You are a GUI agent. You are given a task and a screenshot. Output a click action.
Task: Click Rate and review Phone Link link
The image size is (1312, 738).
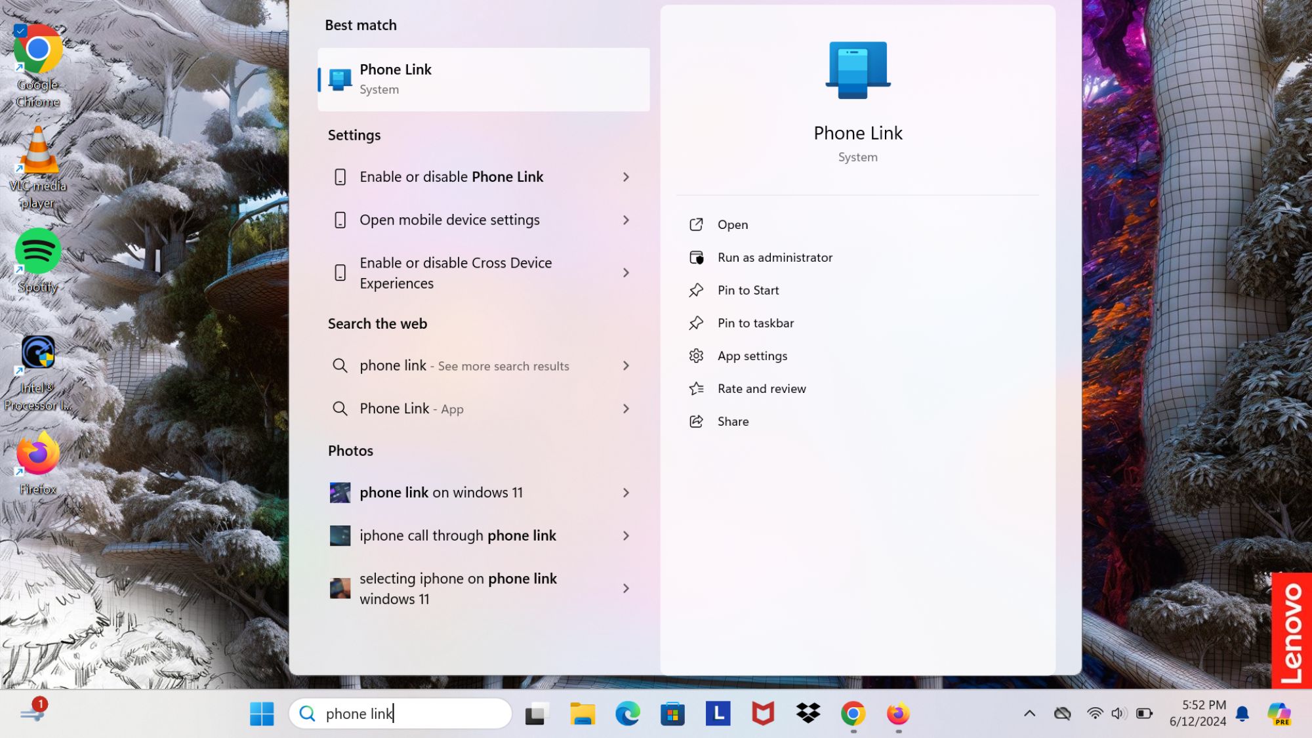tap(760, 388)
